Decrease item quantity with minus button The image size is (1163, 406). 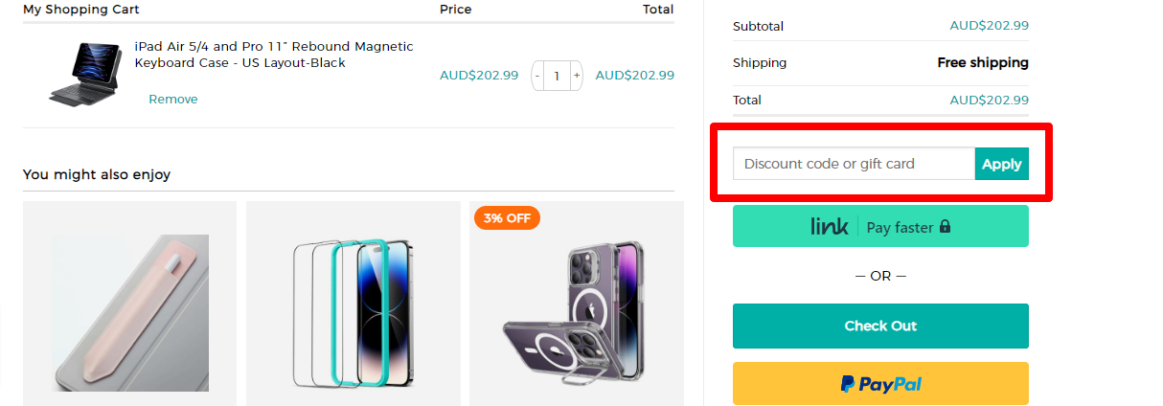click(x=537, y=75)
